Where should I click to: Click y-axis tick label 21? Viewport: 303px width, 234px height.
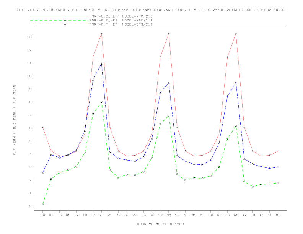pos(29,63)
